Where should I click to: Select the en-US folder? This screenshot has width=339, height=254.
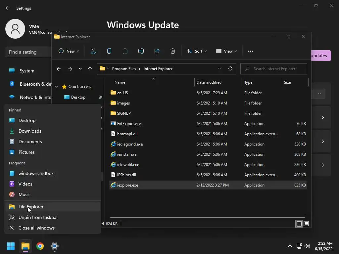208,93
